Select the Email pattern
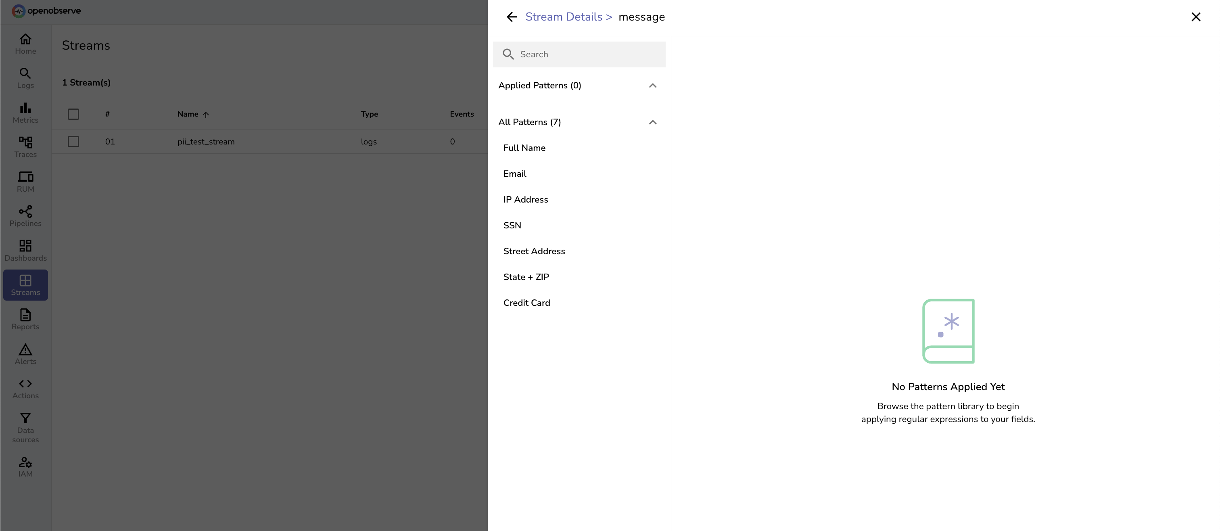Screen dimensions: 1220x531 [x=515, y=174]
